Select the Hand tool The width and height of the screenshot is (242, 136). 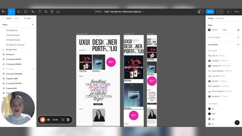click(x=52, y=12)
